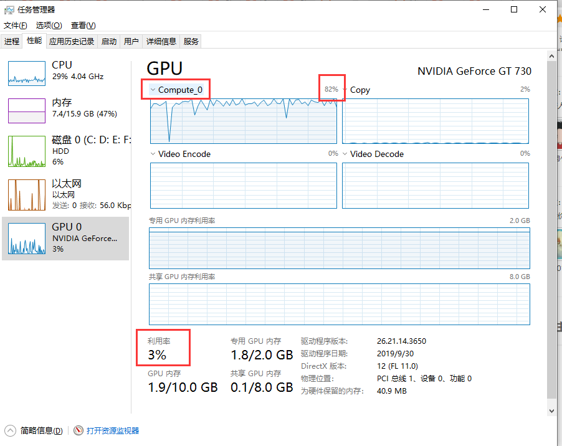The height and width of the screenshot is (446, 562).
Task: Open the 选项 menu
Action: (48, 26)
